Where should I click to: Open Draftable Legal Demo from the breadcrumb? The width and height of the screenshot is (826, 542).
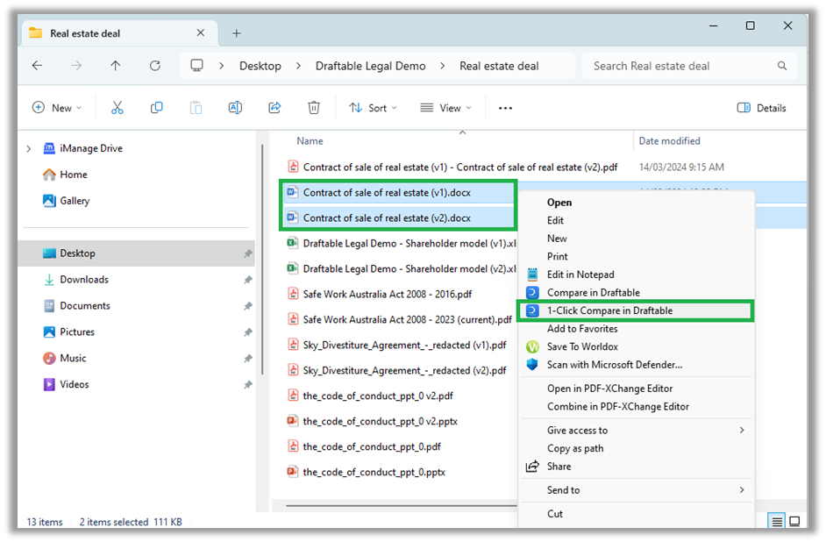coord(371,65)
